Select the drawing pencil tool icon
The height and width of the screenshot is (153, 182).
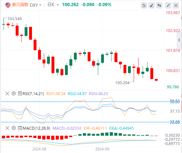(152, 5)
